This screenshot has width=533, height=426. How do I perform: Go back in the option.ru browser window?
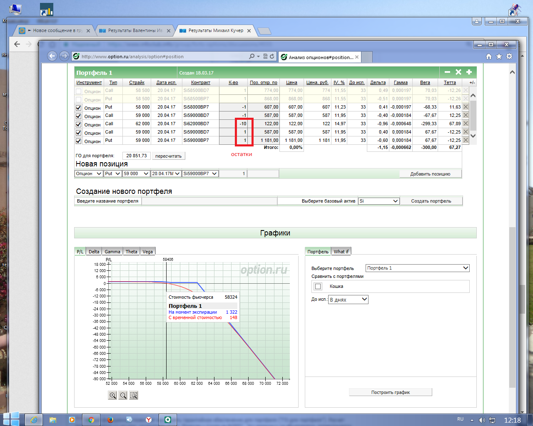point(52,56)
